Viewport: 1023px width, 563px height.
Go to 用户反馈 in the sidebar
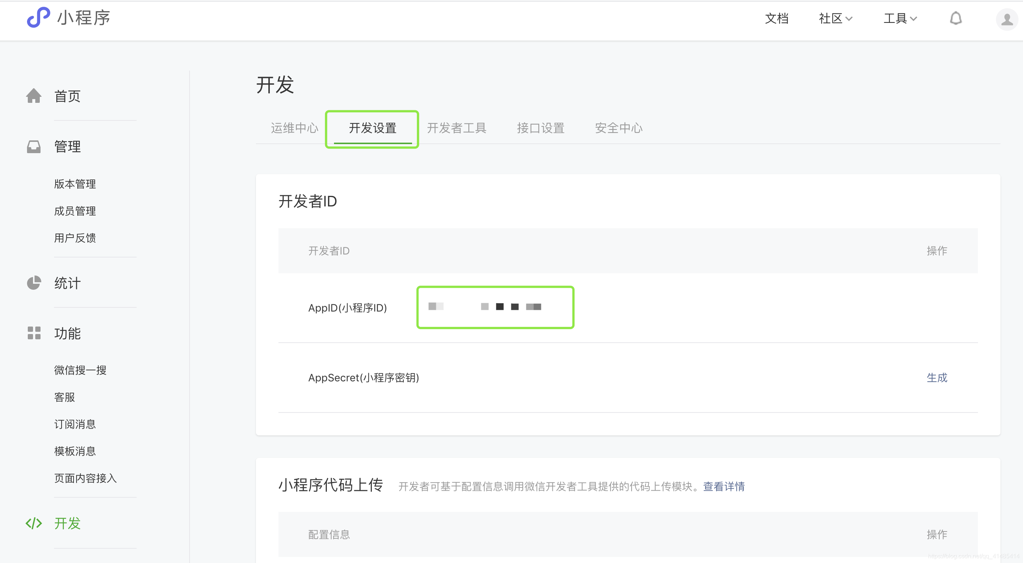[75, 238]
